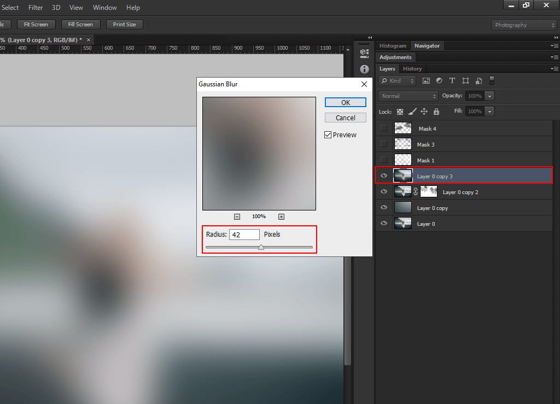Show the Mask 1 layer
This screenshot has width=560, height=404.
(384, 160)
